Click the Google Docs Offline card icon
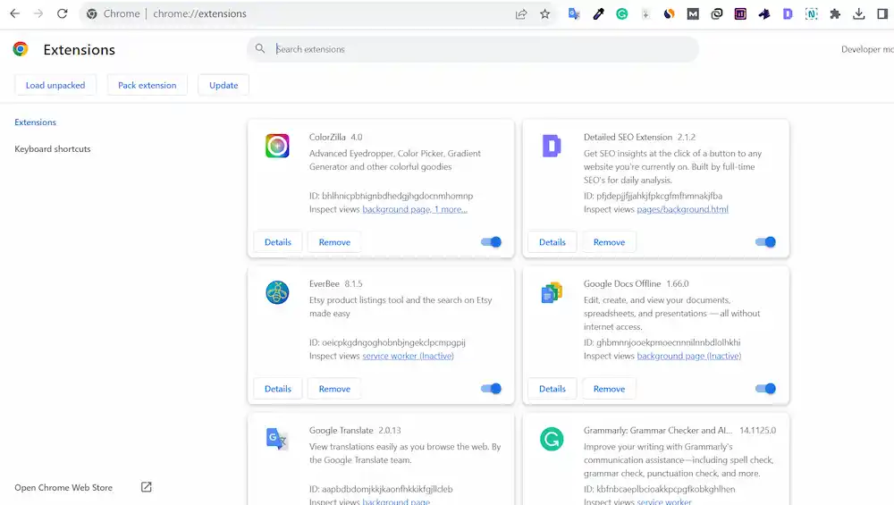This screenshot has width=894, height=505. pos(552,292)
